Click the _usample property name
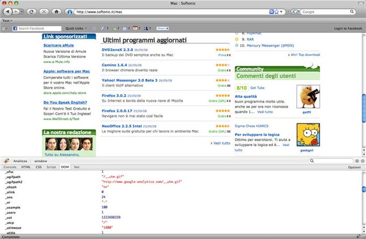 [x=12, y=207]
